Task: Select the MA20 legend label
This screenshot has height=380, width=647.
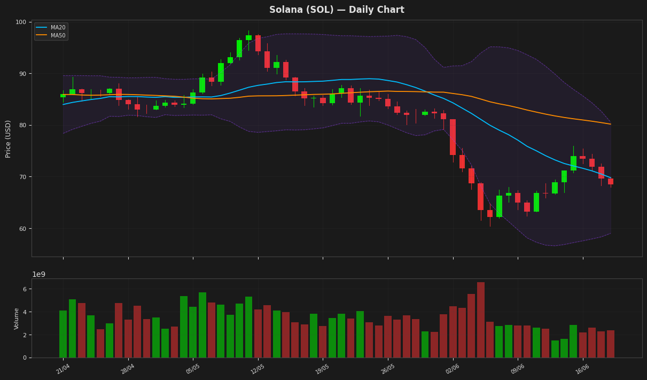Action: (58, 28)
